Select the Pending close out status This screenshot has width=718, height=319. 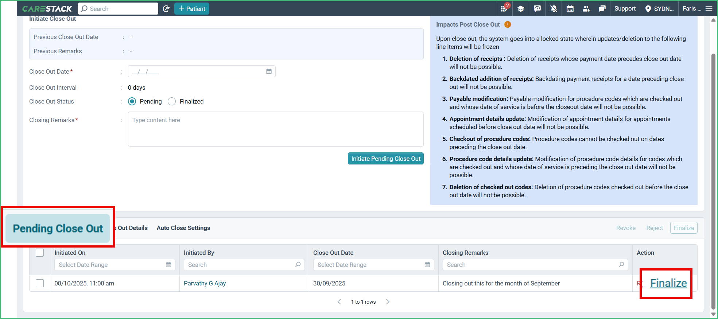coord(132,101)
